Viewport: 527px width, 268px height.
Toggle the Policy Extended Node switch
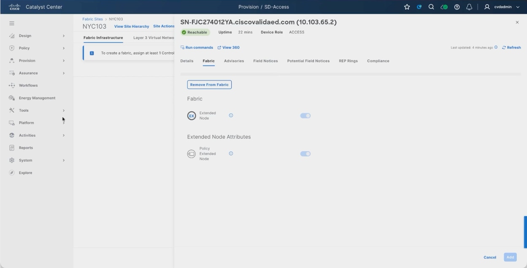[305, 154]
